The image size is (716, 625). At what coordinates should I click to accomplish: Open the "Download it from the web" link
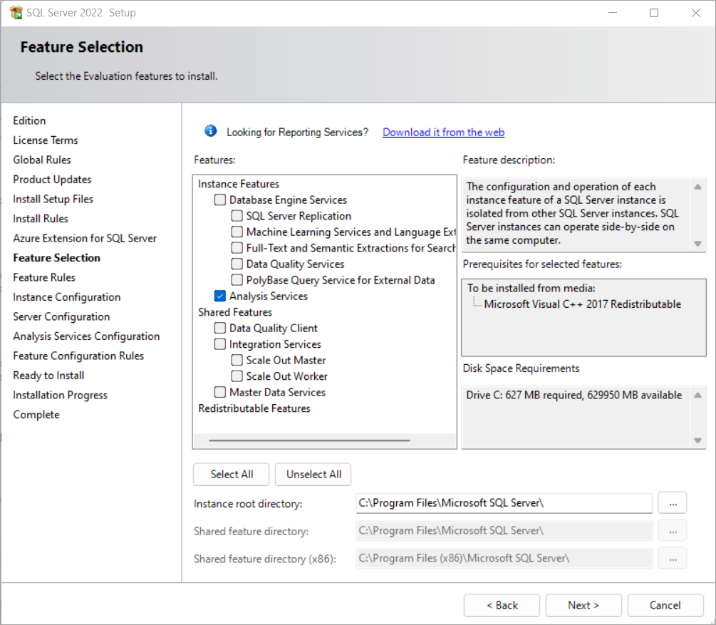443,132
